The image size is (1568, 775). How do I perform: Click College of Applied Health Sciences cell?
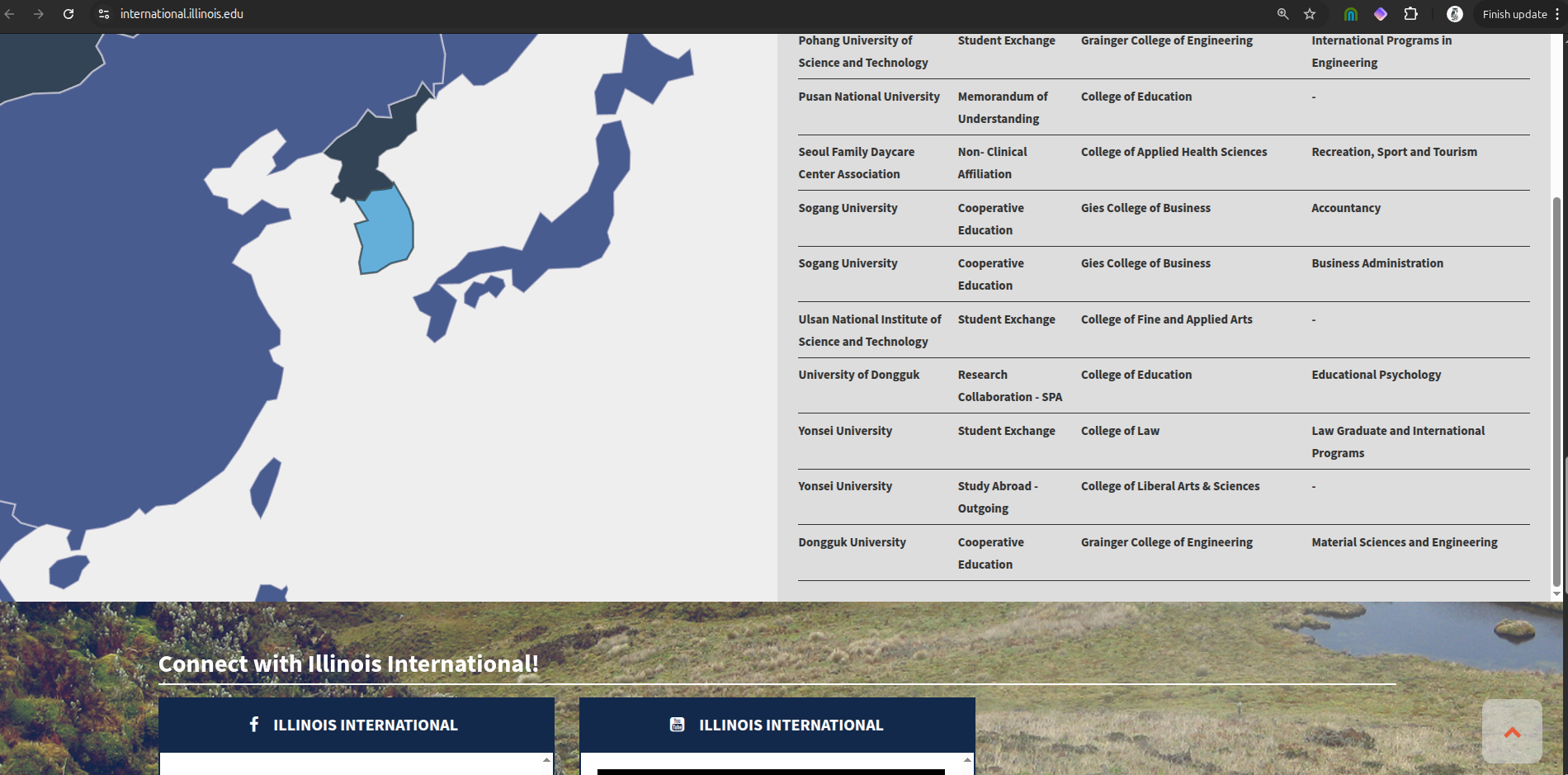pyautogui.click(x=1174, y=152)
